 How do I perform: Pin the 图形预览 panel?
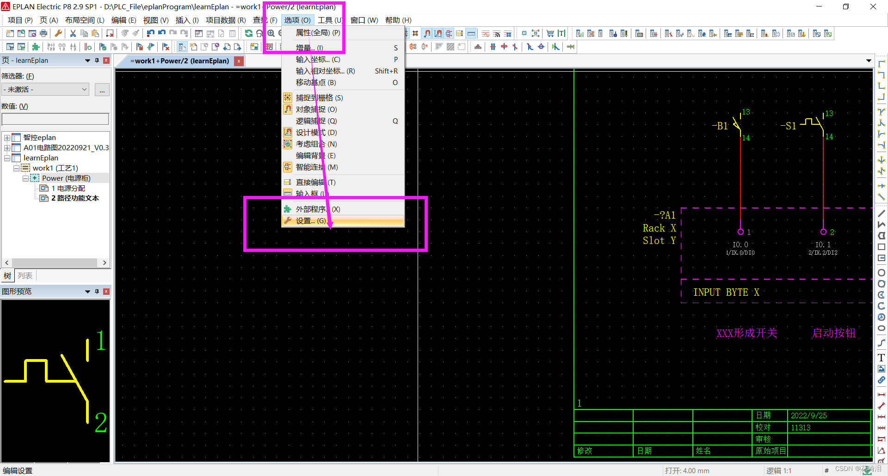point(97,292)
